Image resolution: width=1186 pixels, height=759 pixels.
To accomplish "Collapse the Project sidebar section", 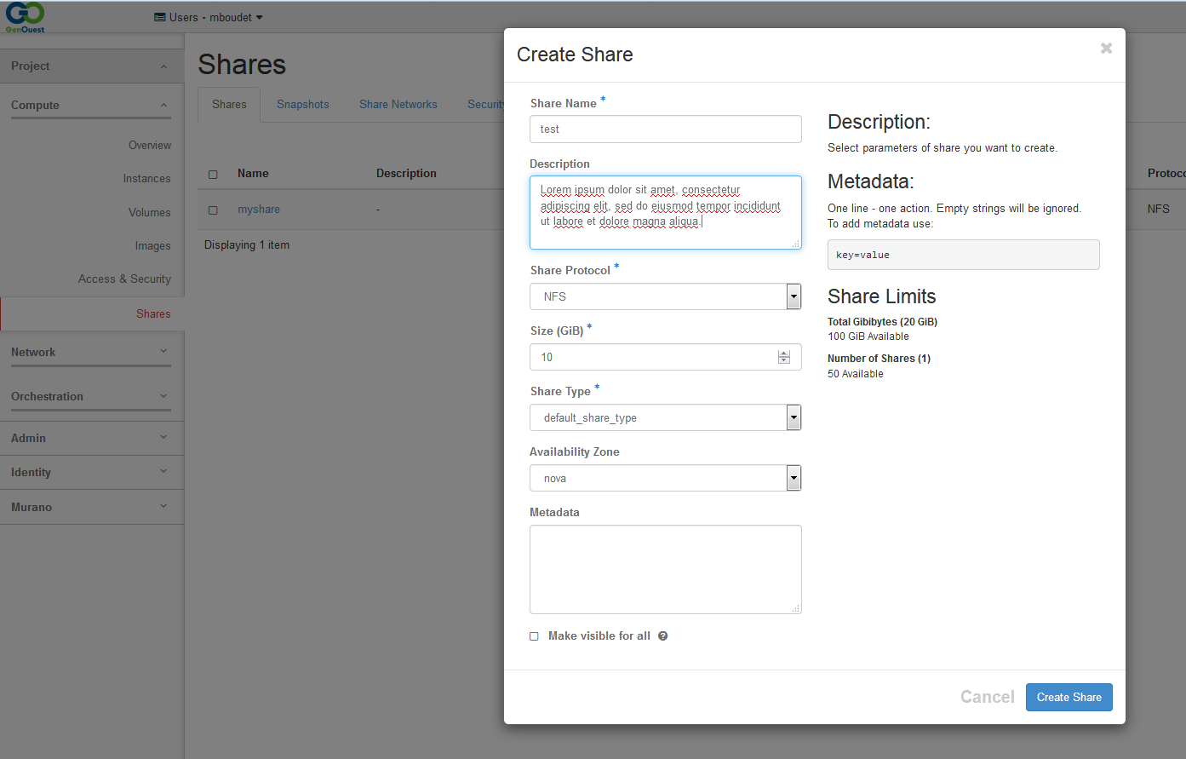I will (x=92, y=66).
